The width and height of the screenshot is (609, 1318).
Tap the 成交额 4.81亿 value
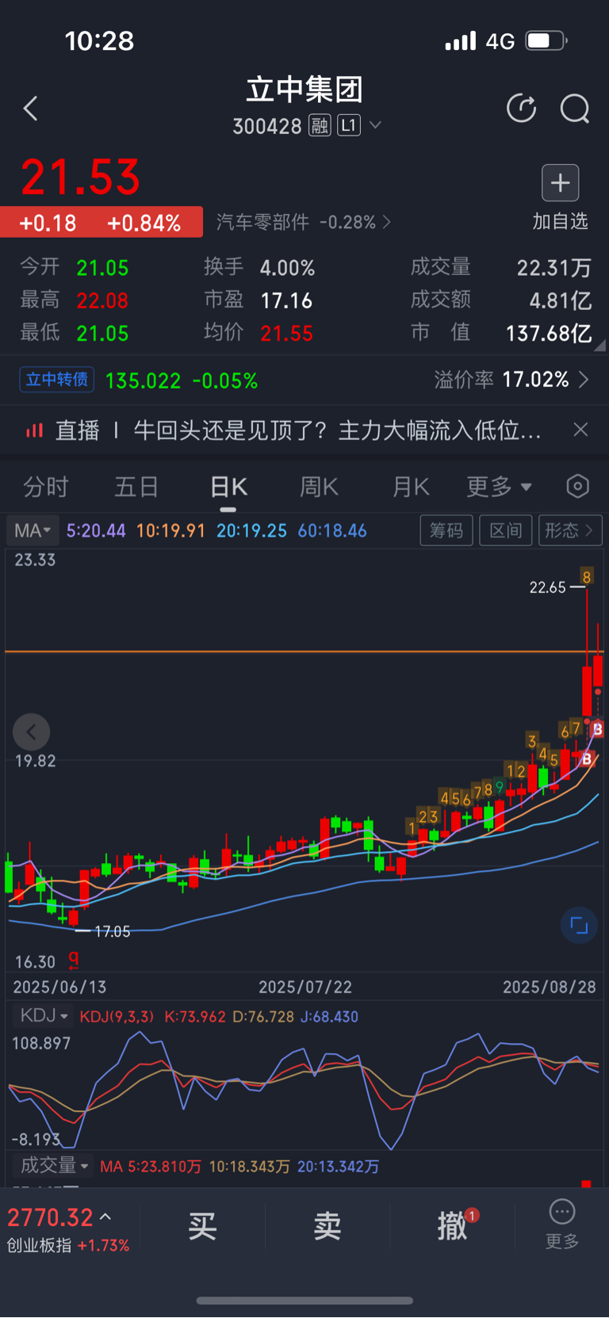click(x=561, y=300)
